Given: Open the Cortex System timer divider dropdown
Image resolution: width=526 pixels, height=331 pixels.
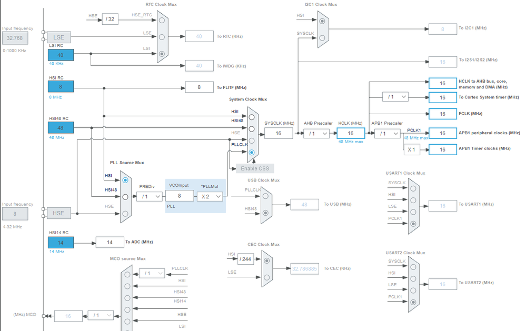Looking at the screenshot, I should click(395, 97).
